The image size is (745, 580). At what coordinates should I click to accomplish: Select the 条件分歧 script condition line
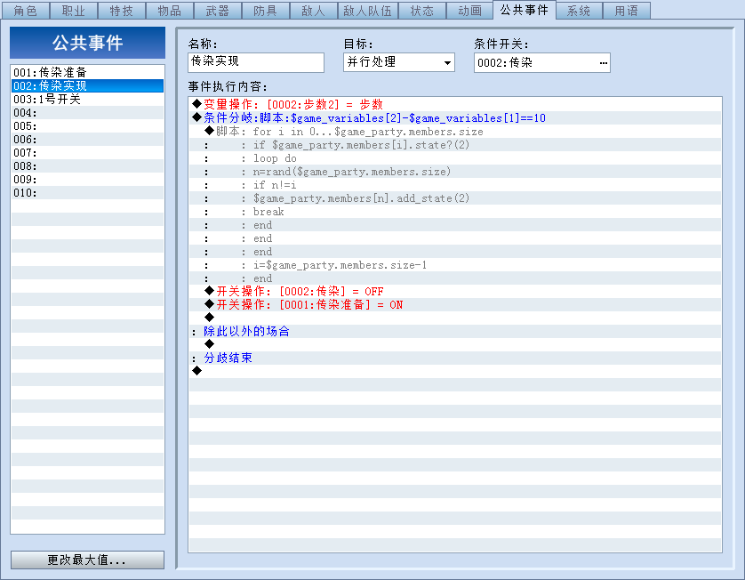[x=455, y=117]
